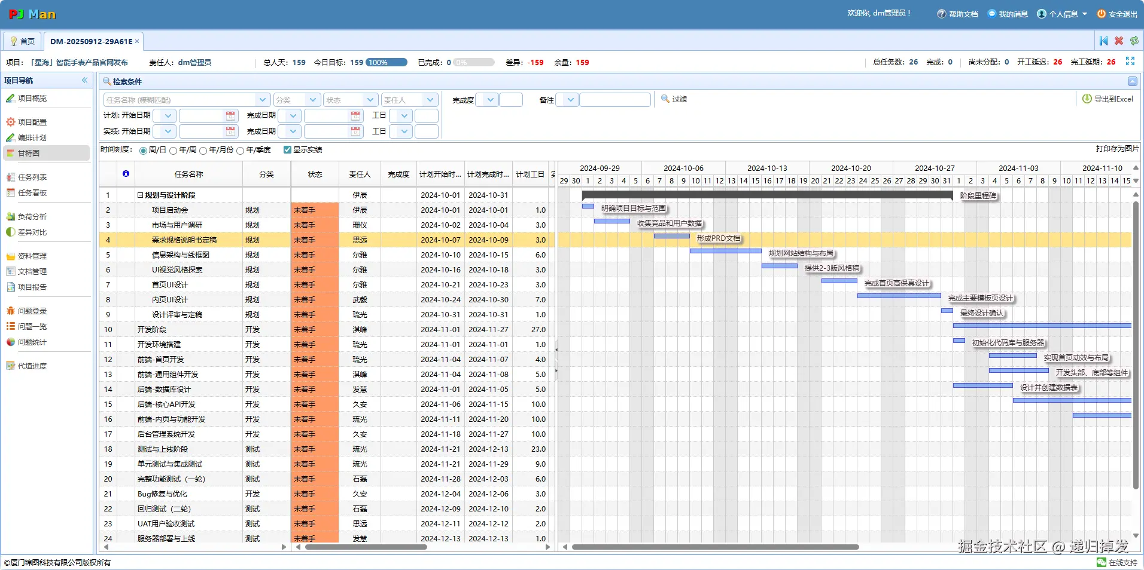Screen dimensions: 1144x570
Task: Open 任务看板 via its board icon
Action: pos(11,192)
